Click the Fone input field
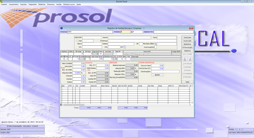254x138 pixels. click(x=167, y=38)
